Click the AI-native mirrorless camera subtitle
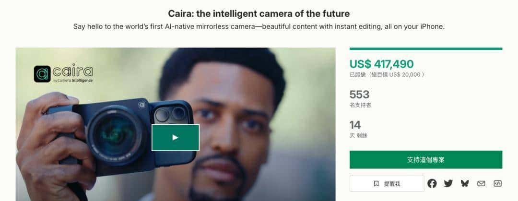Screen dimensions: 518x201 (259, 26)
